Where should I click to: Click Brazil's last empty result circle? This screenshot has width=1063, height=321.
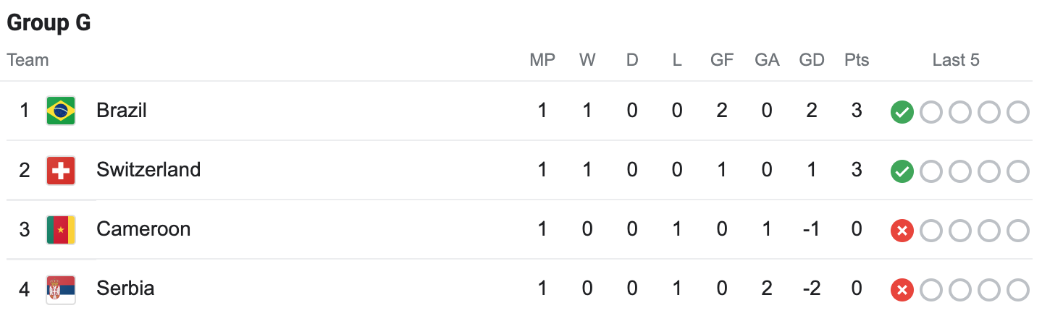tap(1017, 112)
